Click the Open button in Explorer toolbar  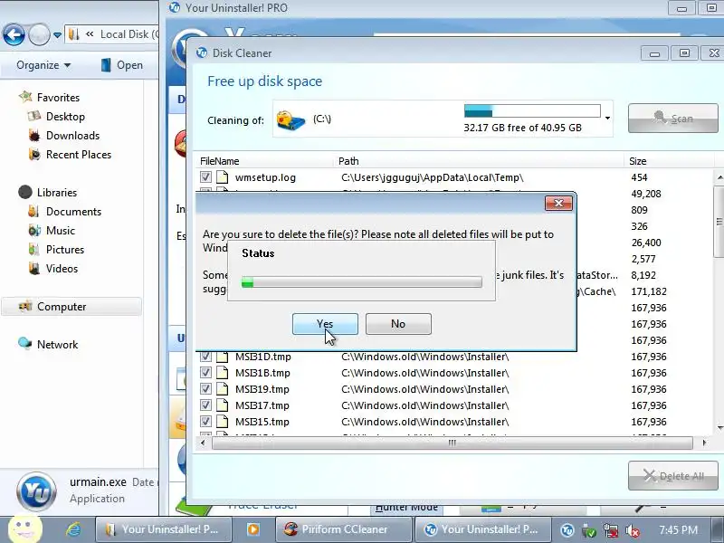[122, 65]
